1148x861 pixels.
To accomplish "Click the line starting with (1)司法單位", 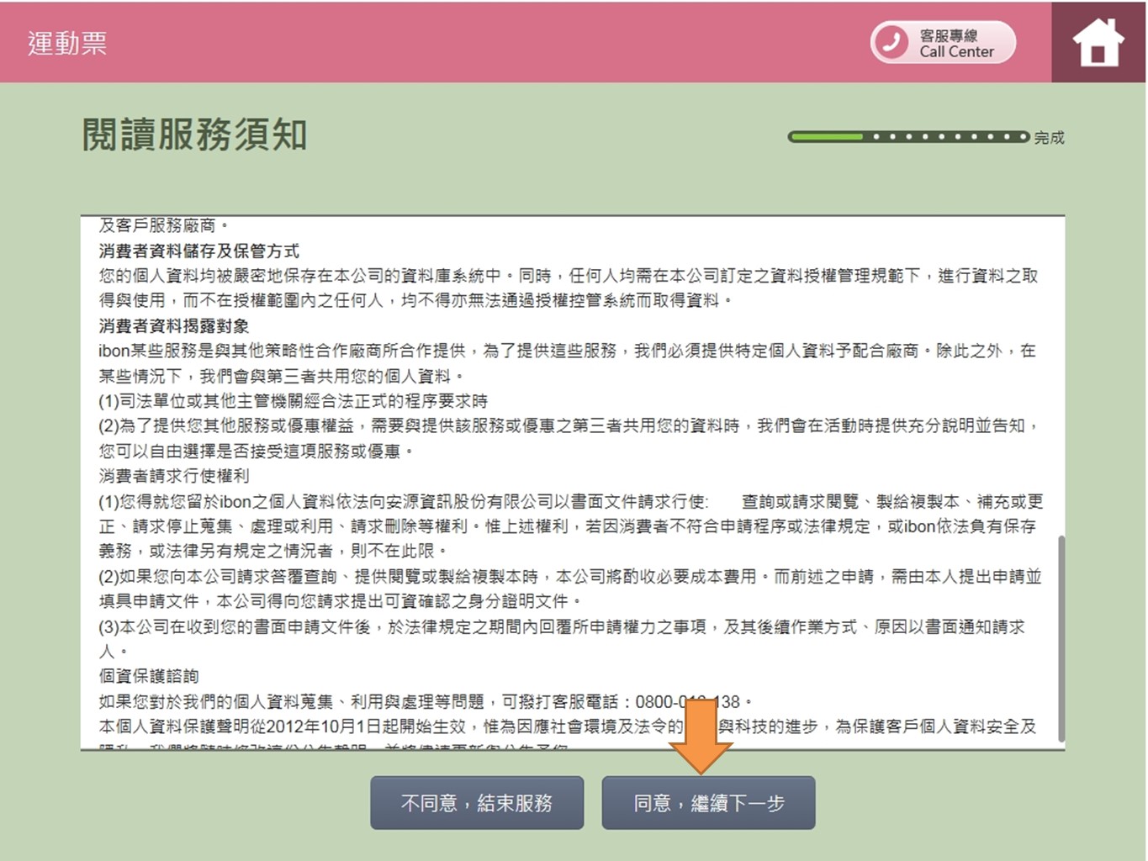I will pyautogui.click(x=293, y=401).
